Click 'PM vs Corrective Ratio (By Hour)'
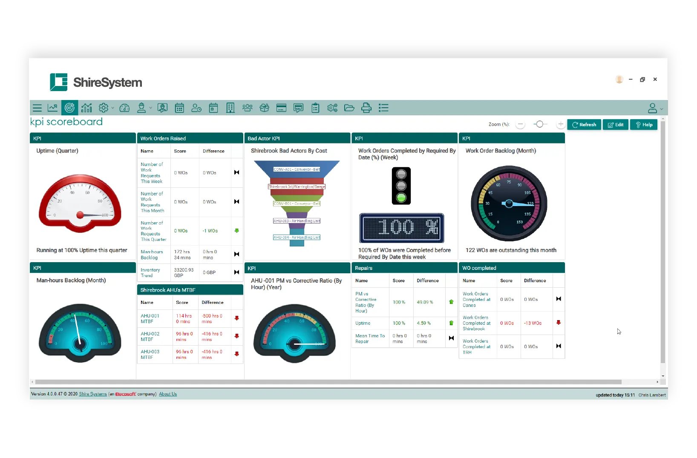 pyautogui.click(x=366, y=302)
